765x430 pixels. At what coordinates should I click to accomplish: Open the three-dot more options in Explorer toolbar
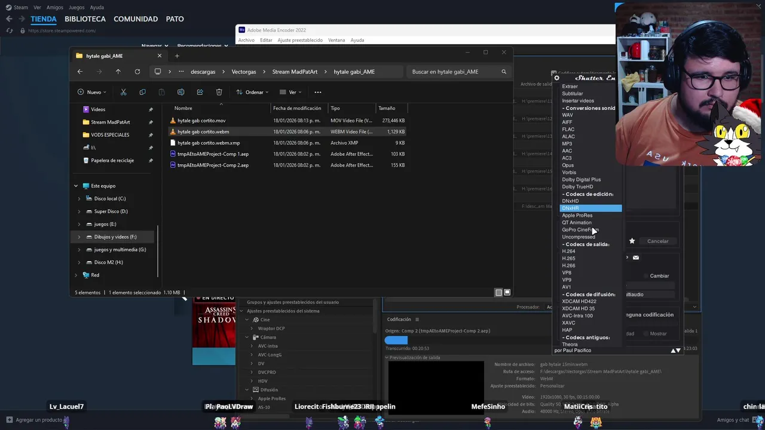click(x=318, y=92)
